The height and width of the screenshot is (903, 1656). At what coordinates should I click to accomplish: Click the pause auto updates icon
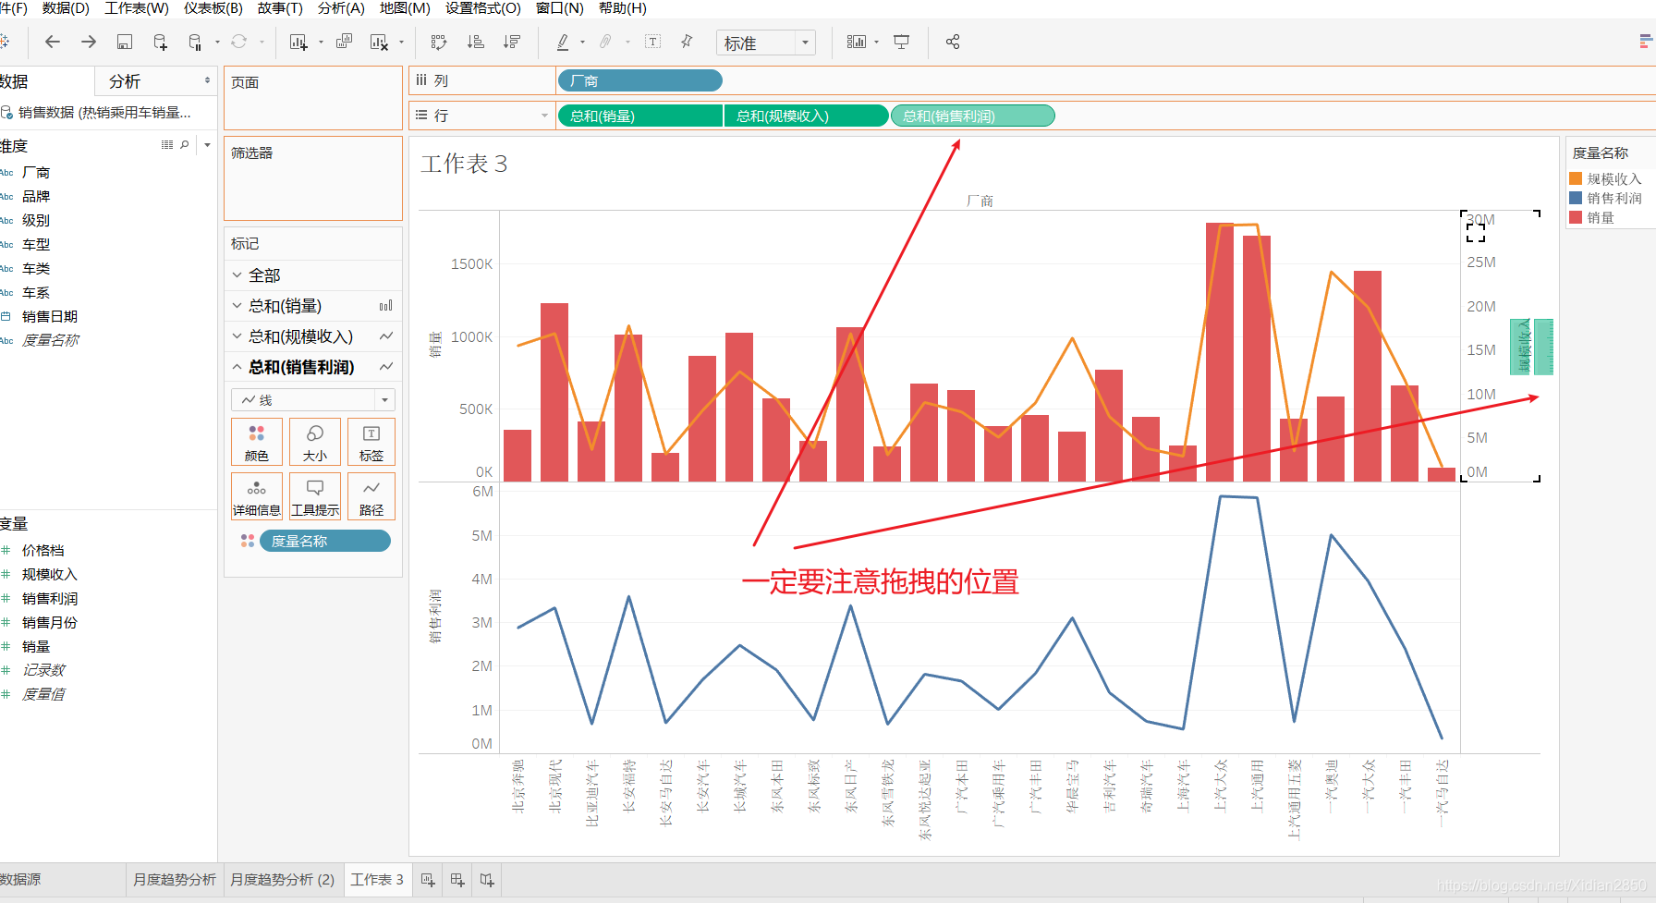(195, 42)
